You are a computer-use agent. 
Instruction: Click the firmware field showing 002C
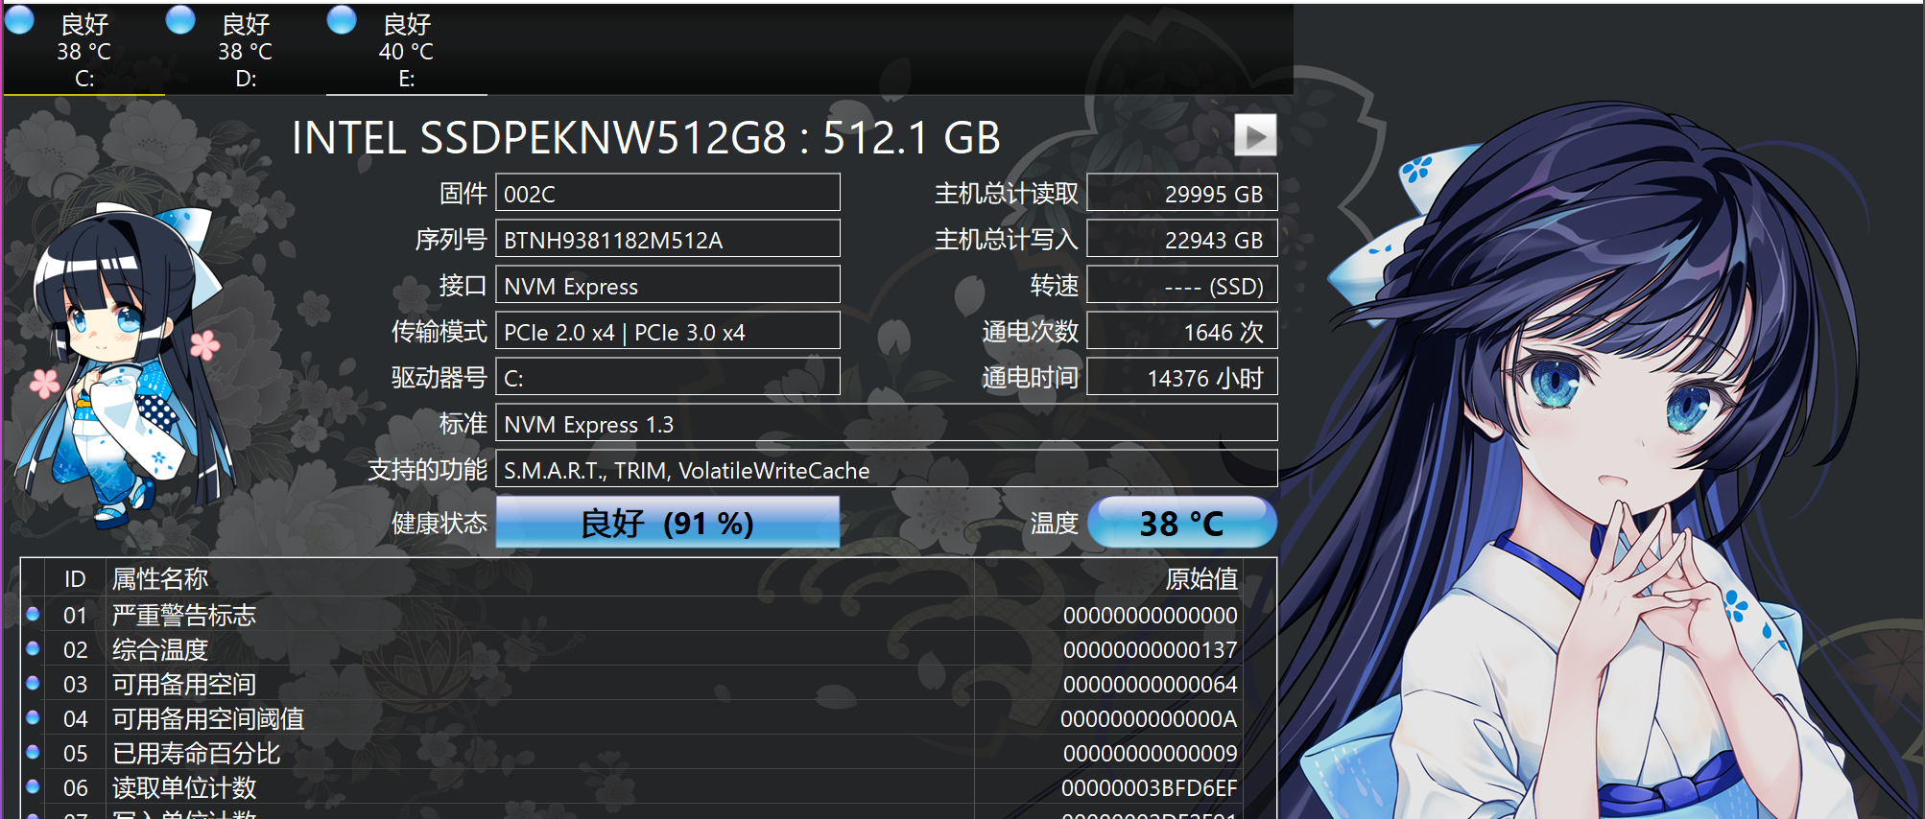tap(667, 194)
